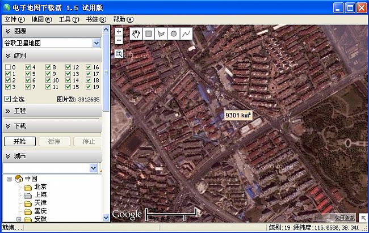The image size is (369, 233).
Task: Open the 文件 menu
Action: pos(15,19)
